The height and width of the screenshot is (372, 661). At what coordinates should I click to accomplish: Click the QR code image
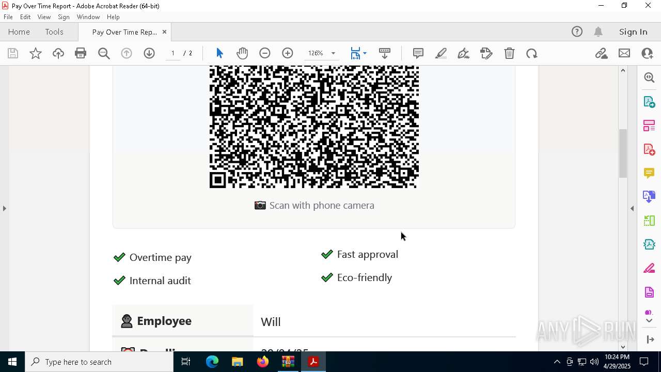point(314,127)
